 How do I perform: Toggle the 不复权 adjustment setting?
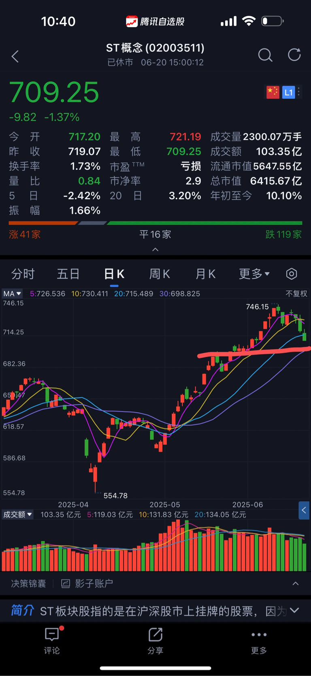(x=296, y=294)
